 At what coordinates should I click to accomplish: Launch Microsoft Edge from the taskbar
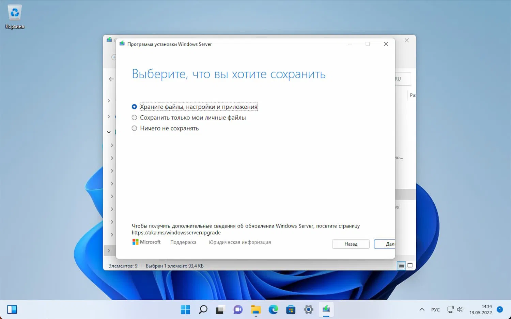tap(273, 309)
